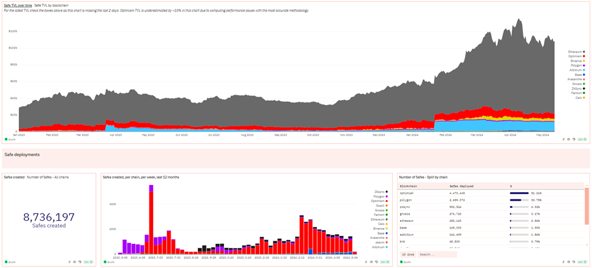
Task: Toggle Arbitrum series in TVL chart legend
Action: [579, 70]
